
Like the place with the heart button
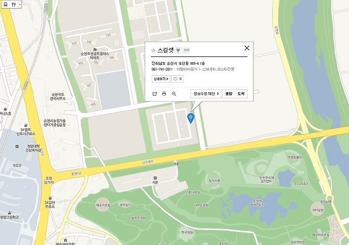pyautogui.click(x=177, y=79)
